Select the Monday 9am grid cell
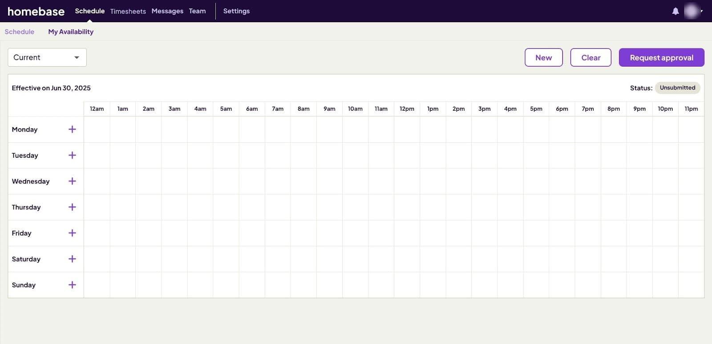Image resolution: width=712 pixels, height=344 pixels. (329, 129)
